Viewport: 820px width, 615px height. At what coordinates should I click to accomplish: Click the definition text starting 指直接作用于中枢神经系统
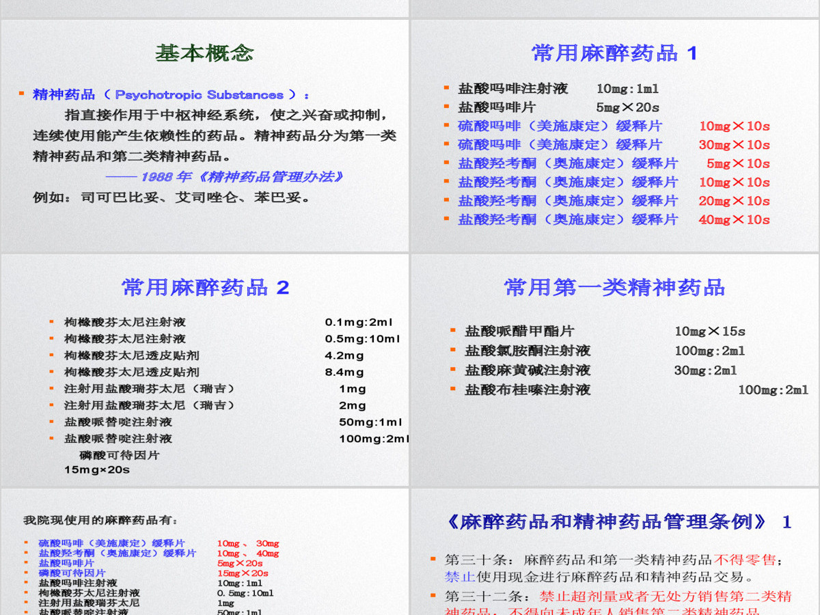[x=215, y=135]
